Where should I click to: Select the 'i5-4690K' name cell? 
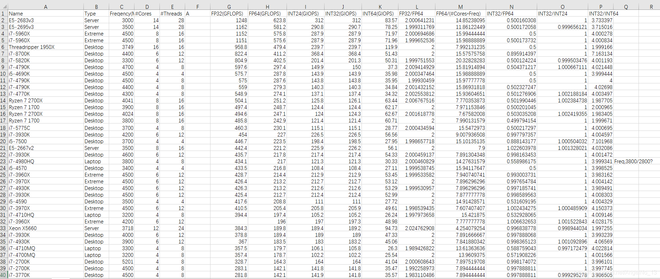[x=46, y=74]
